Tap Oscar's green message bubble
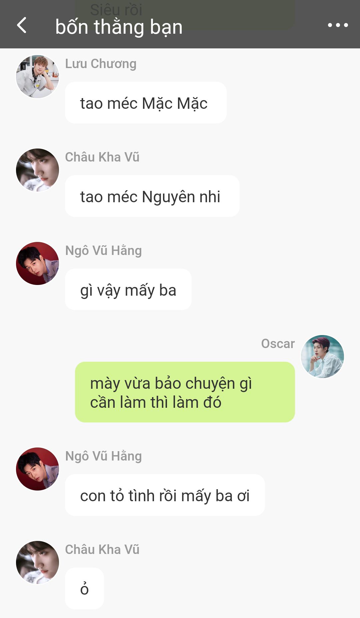 pos(185,392)
